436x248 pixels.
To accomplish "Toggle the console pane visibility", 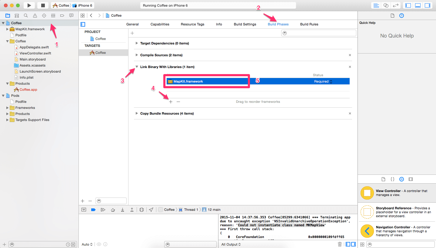I will coord(354,244).
